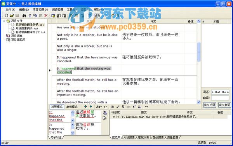233x146 pixels.
Task: Apply Subscript formatting
Action: click(139, 107)
